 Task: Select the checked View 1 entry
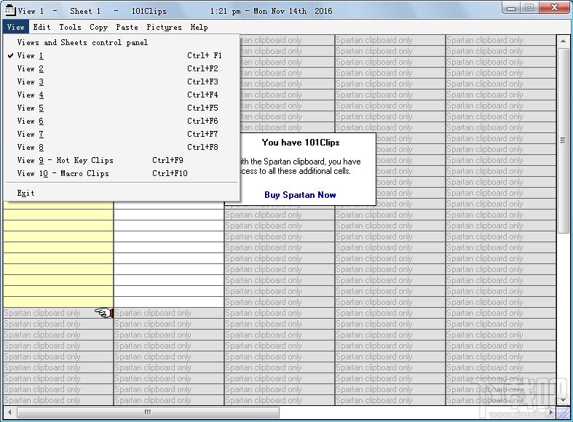(122, 55)
